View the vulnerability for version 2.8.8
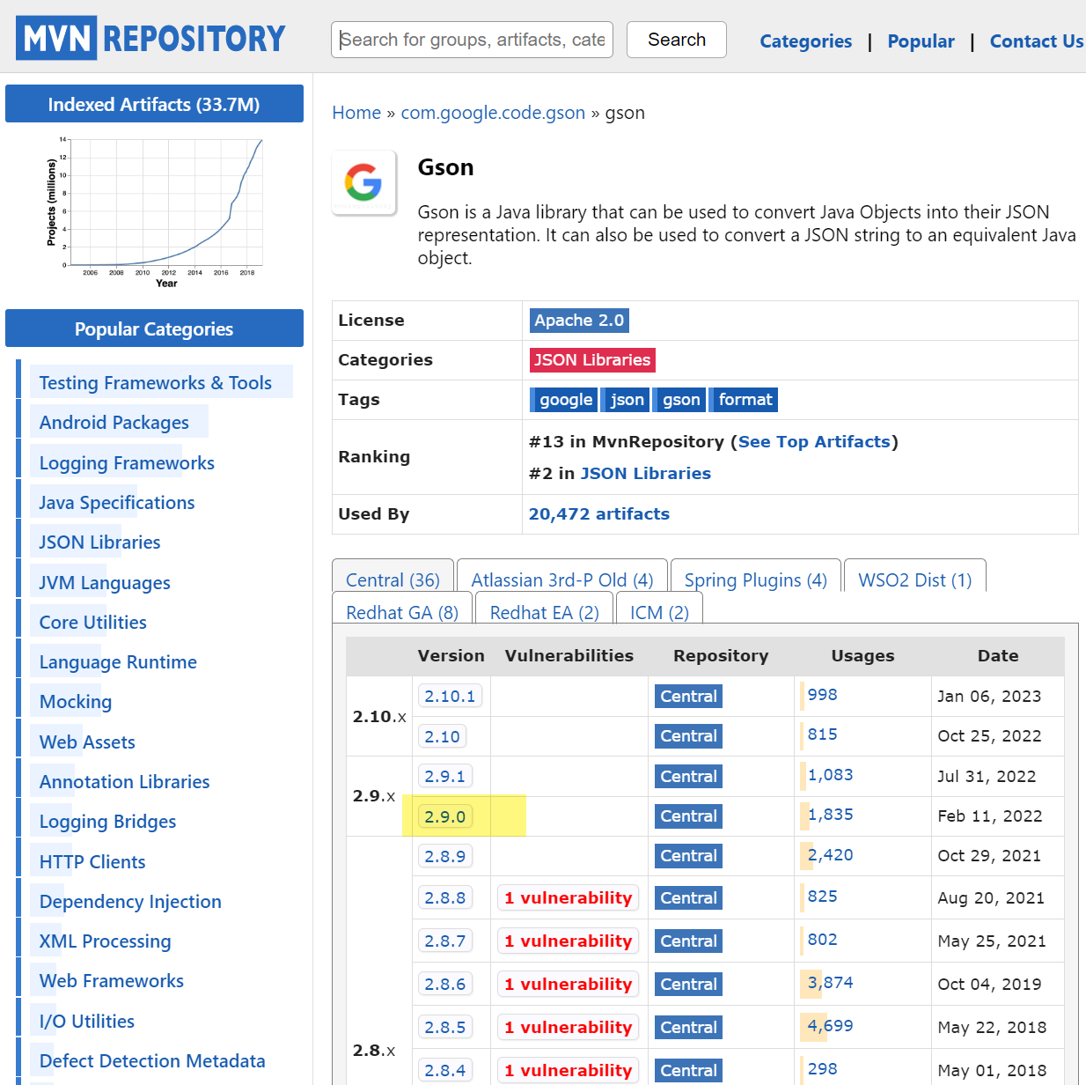The height and width of the screenshot is (1085, 1086). pos(568,897)
